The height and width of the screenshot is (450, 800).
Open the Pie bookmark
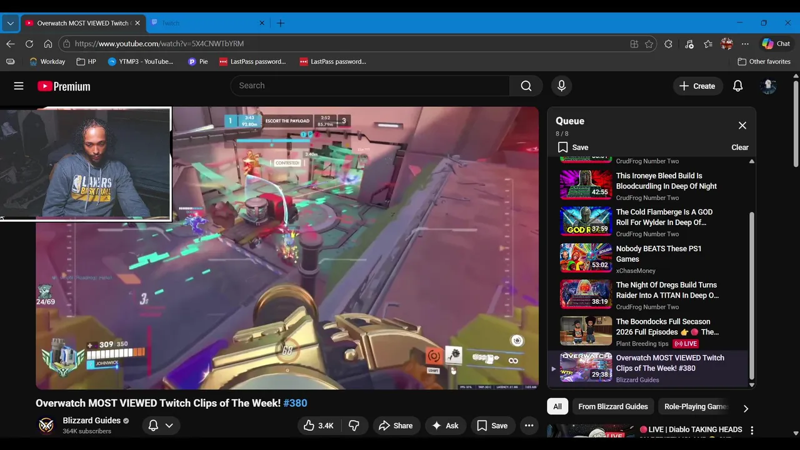coord(198,62)
